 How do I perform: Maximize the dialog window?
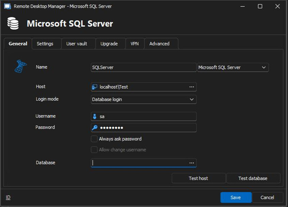(x=260, y=6)
